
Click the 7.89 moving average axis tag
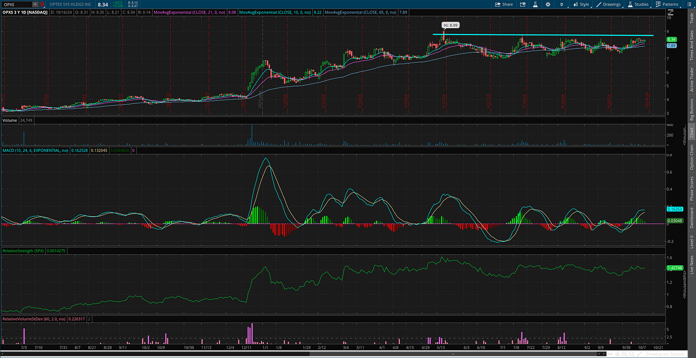click(672, 45)
